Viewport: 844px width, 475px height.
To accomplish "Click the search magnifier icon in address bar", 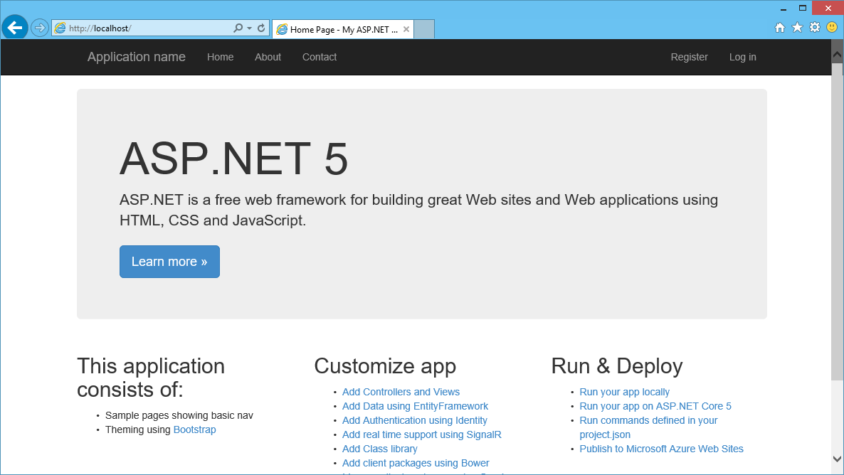I will pos(238,28).
